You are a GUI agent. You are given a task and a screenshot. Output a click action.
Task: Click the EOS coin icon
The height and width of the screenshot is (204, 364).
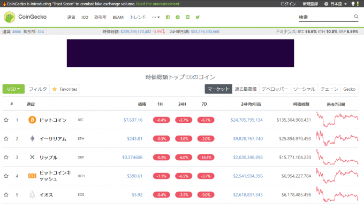click(x=32, y=194)
